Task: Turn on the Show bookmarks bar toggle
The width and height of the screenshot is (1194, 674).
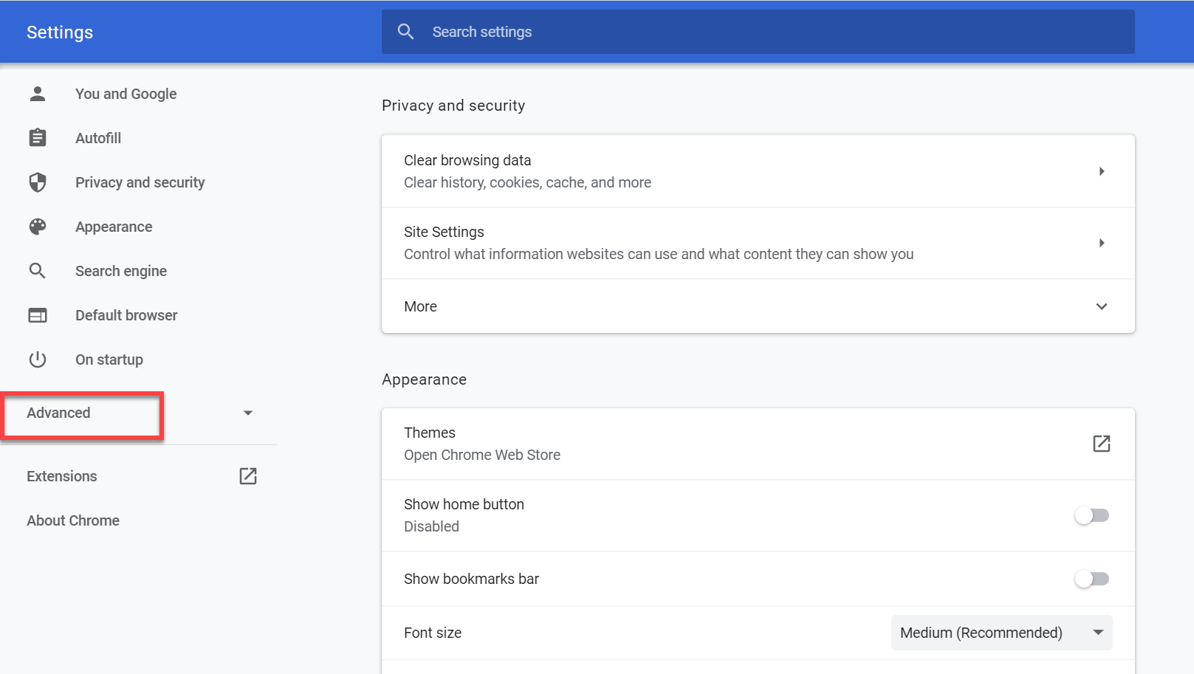Action: click(1091, 579)
